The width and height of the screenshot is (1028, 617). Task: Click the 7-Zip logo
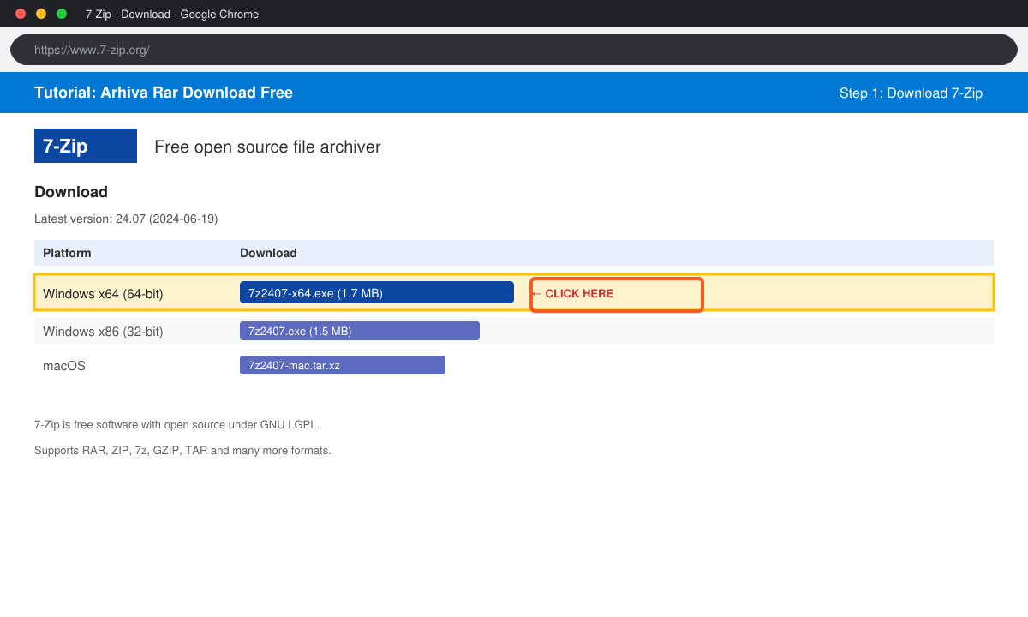(86, 146)
